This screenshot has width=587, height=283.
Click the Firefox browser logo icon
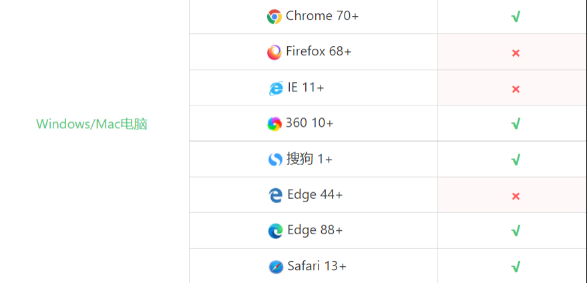274,52
